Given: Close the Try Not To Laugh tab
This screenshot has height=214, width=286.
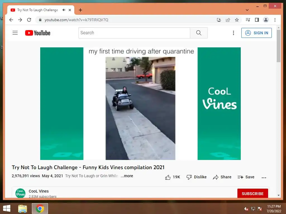Looking at the screenshot, I should [x=70, y=10].
